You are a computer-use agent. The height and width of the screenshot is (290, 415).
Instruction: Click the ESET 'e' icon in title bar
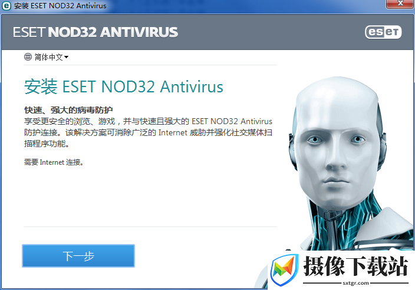tap(6, 5)
